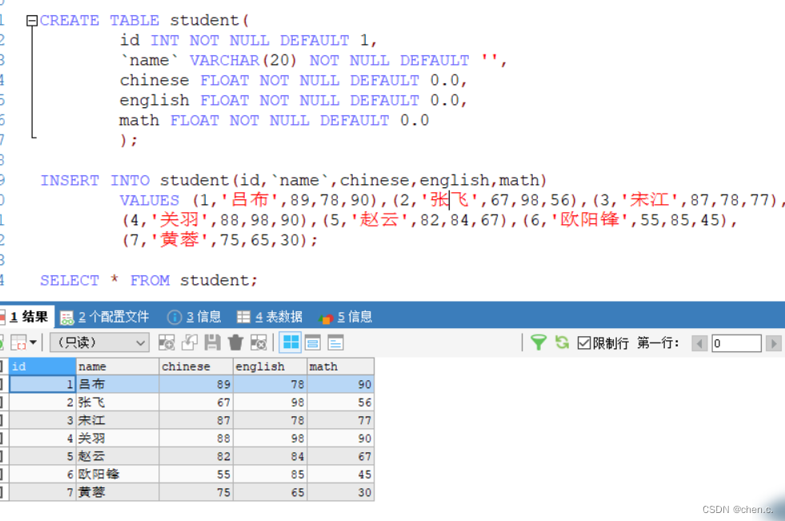785x521 pixels.
Task: Click VARCHAR keyword in the editor
Action: (224, 61)
